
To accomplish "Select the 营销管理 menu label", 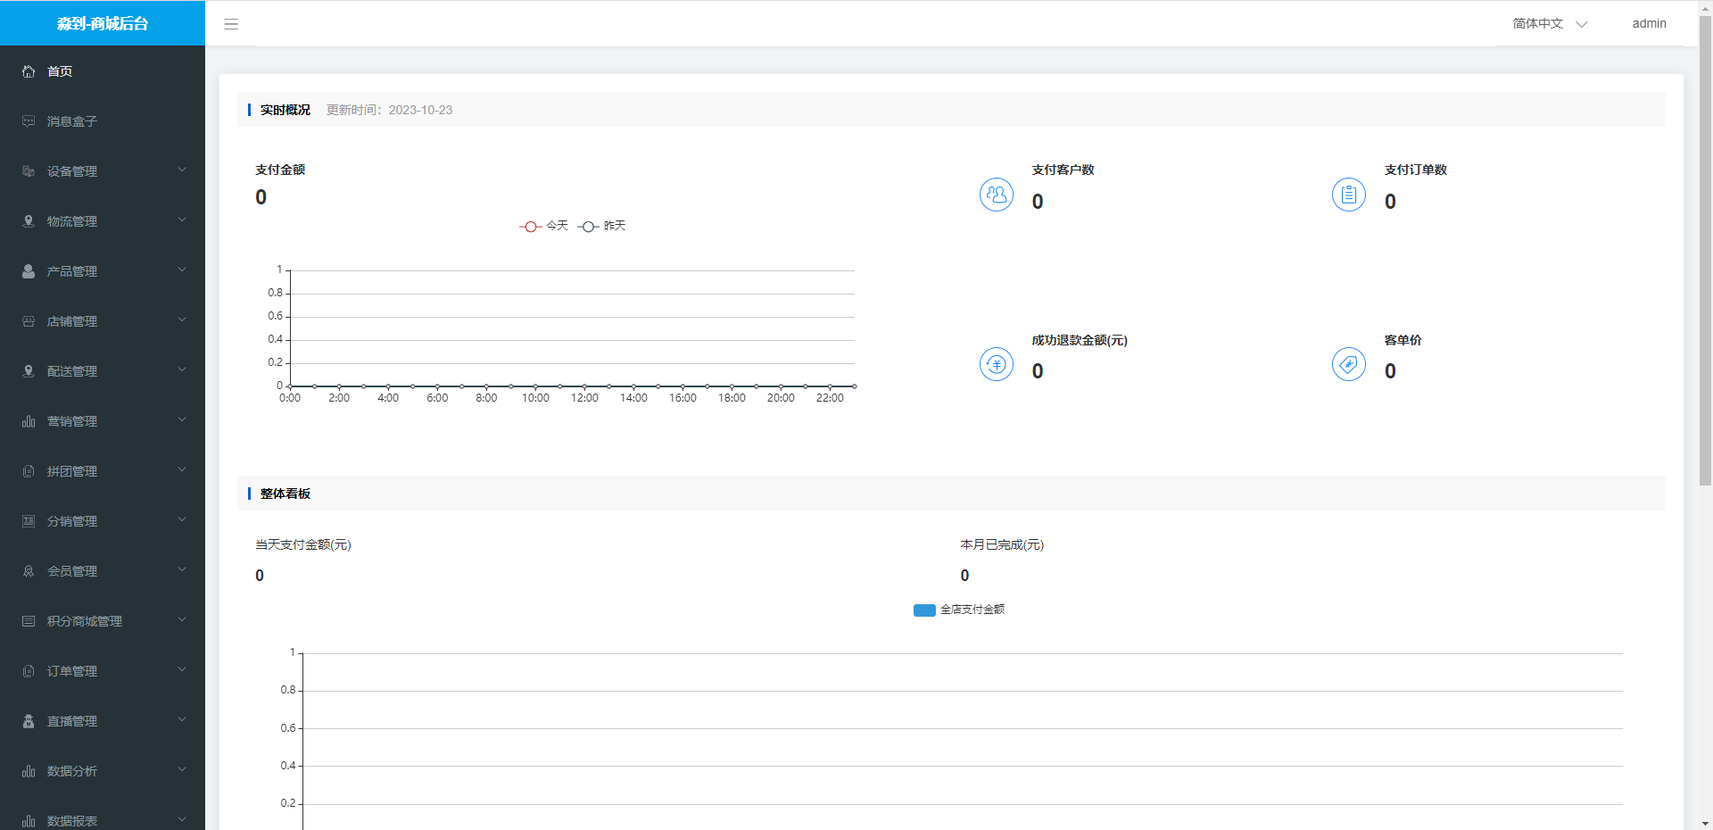I will point(72,421).
